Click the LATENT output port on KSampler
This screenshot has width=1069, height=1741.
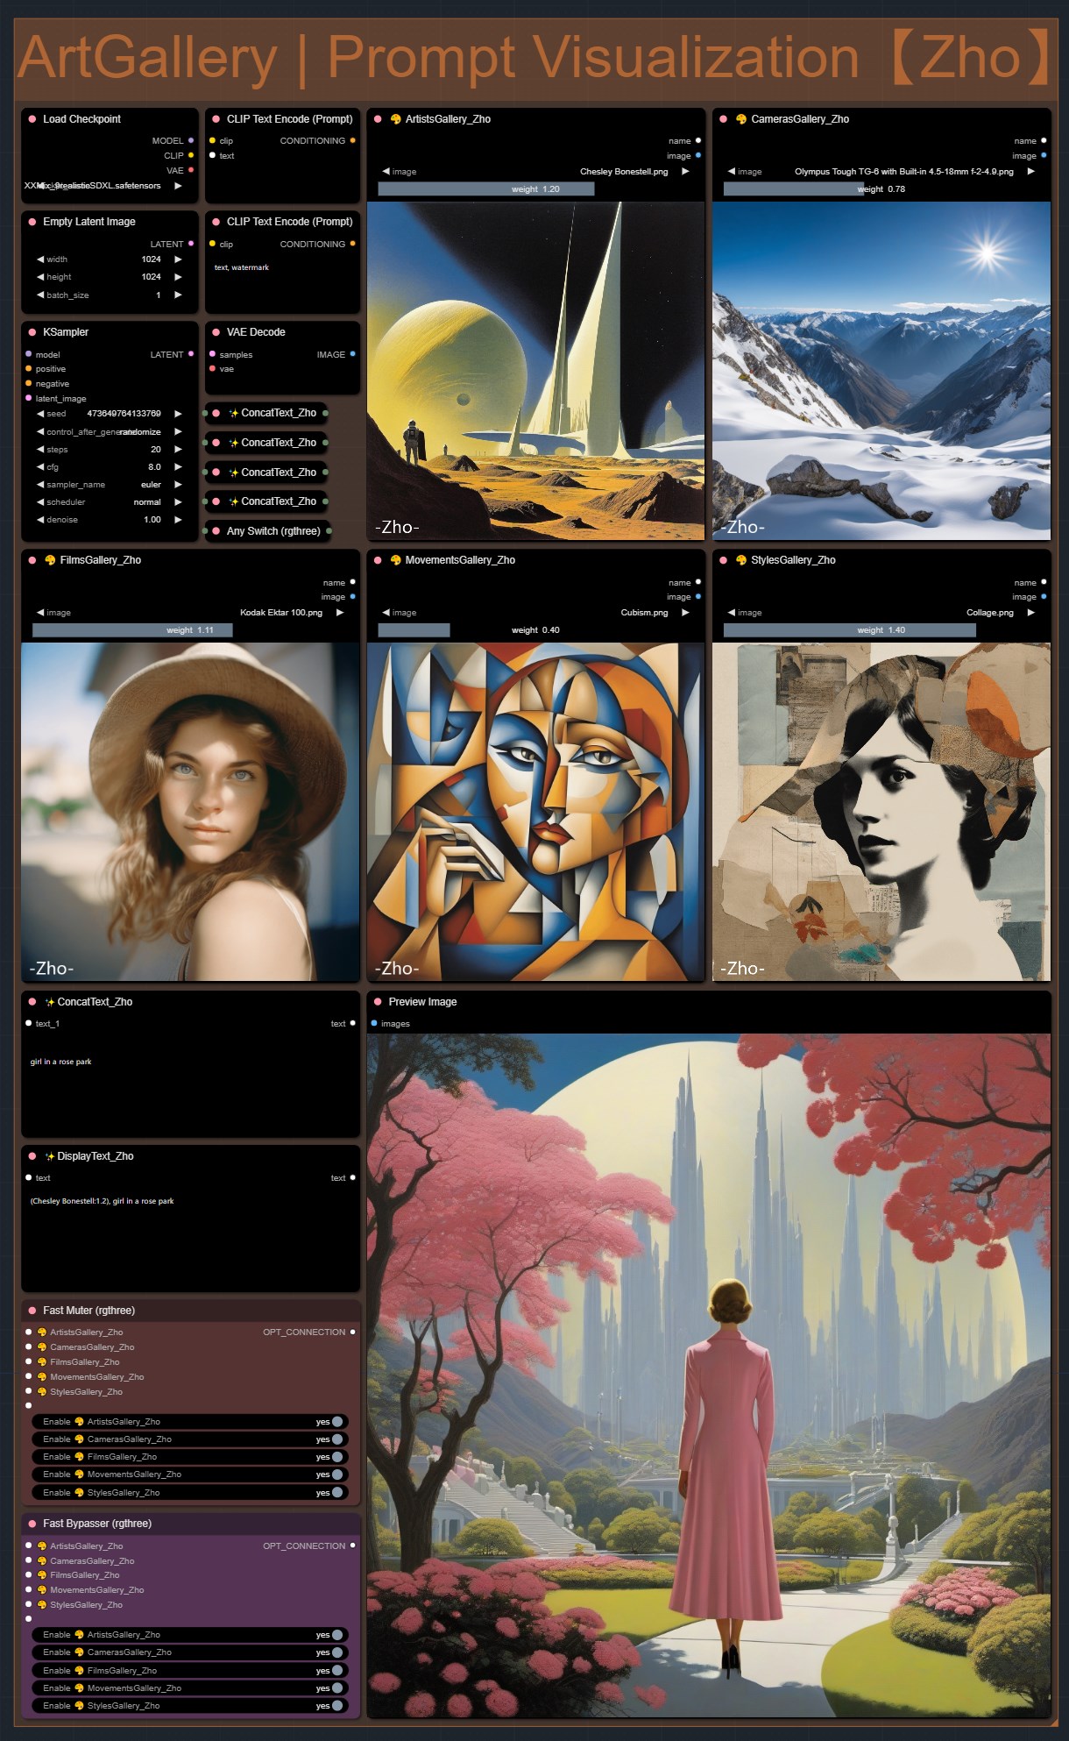click(190, 354)
